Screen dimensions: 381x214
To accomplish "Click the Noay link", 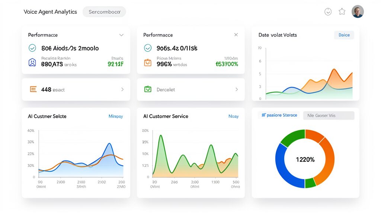I will point(234,116).
